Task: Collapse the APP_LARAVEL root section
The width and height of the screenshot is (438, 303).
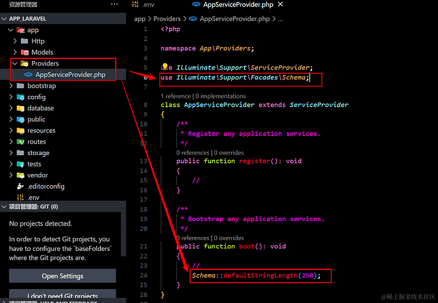Action: point(6,19)
